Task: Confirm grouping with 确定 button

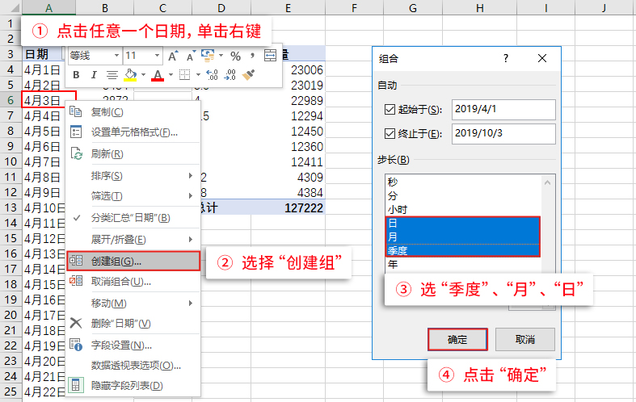Action: [x=457, y=340]
